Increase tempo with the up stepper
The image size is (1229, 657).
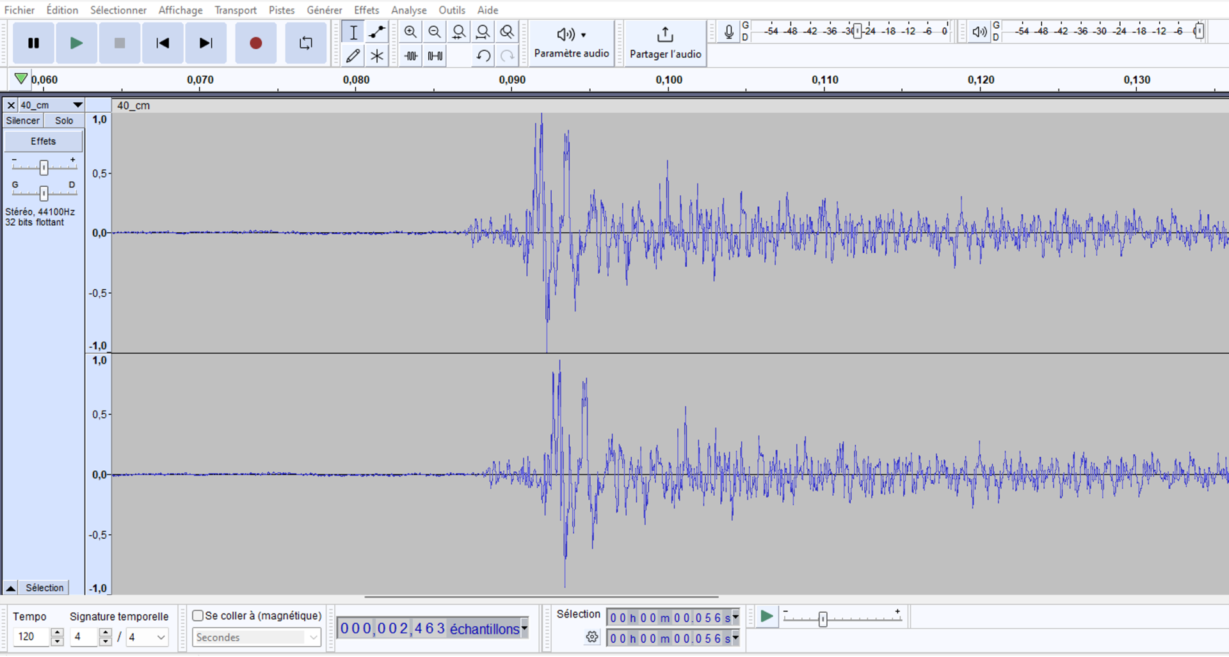[x=57, y=632]
